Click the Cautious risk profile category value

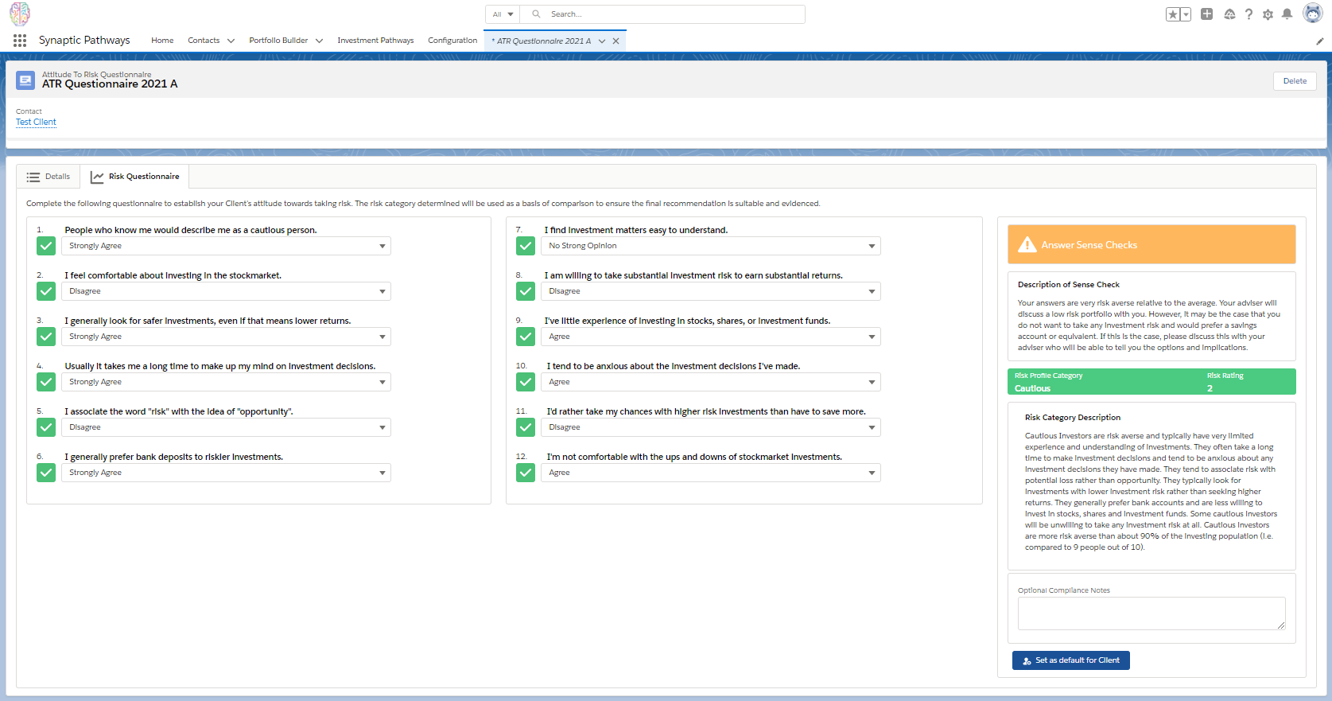coord(1032,388)
